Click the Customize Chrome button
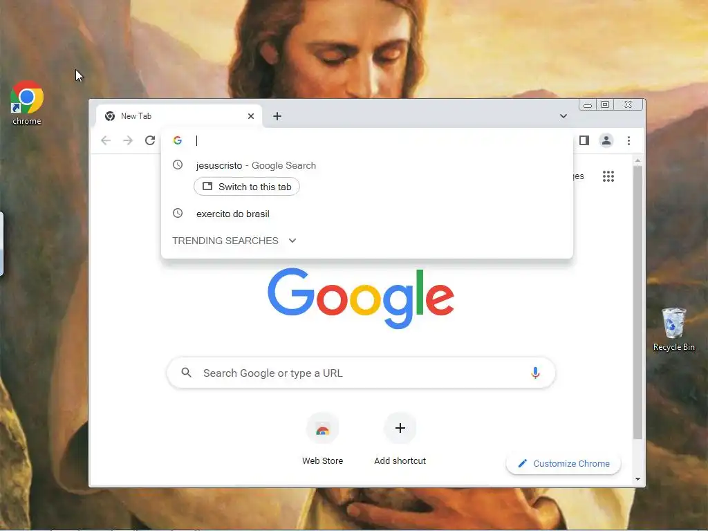The height and width of the screenshot is (531, 708). tap(563, 463)
